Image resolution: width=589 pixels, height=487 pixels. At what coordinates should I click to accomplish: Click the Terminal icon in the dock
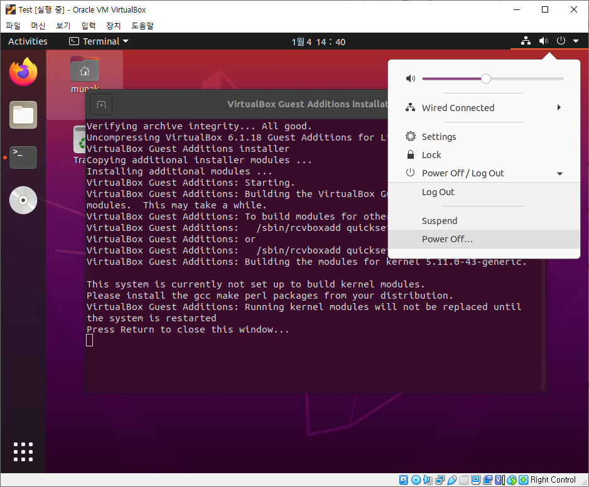(x=23, y=158)
